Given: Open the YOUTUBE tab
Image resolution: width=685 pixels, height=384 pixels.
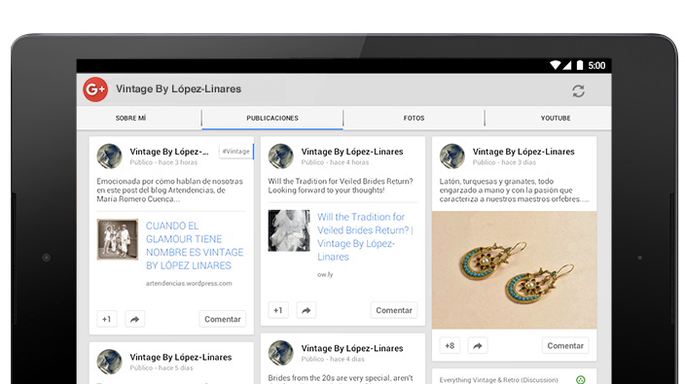Looking at the screenshot, I should [556, 119].
